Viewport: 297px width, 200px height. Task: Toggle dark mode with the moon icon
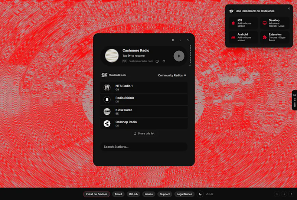tap(200, 194)
